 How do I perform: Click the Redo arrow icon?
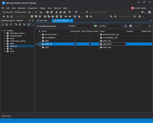pos(76,12)
